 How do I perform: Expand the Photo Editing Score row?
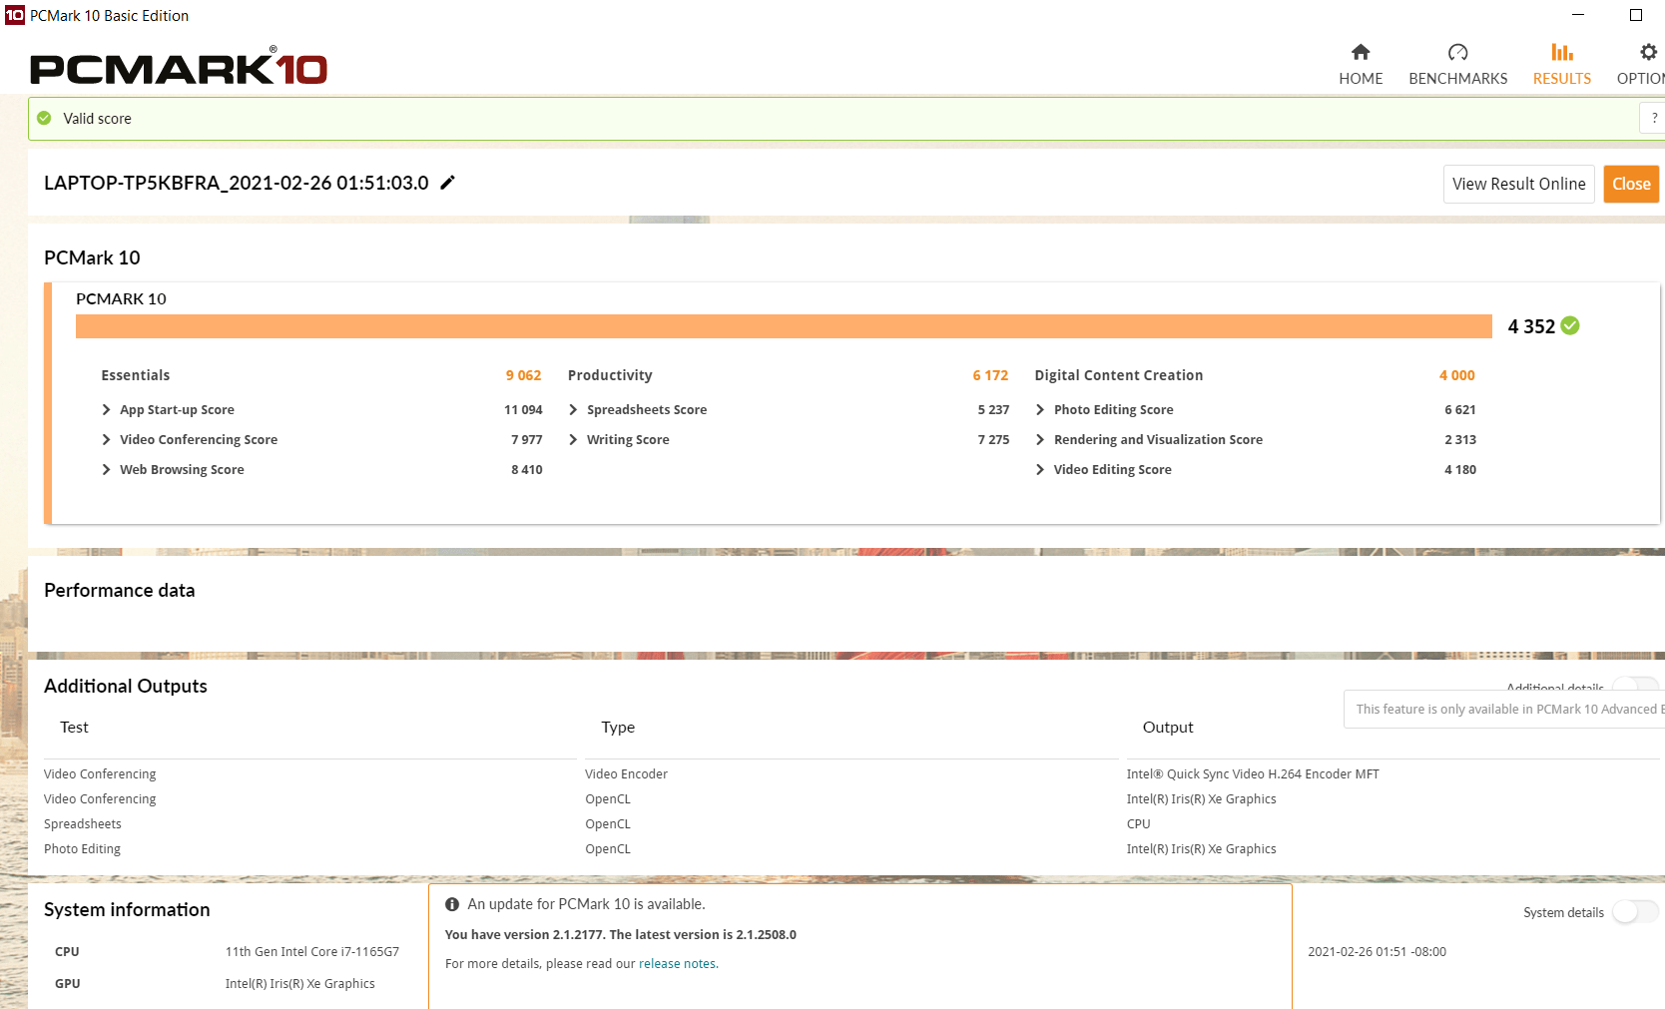1041,410
